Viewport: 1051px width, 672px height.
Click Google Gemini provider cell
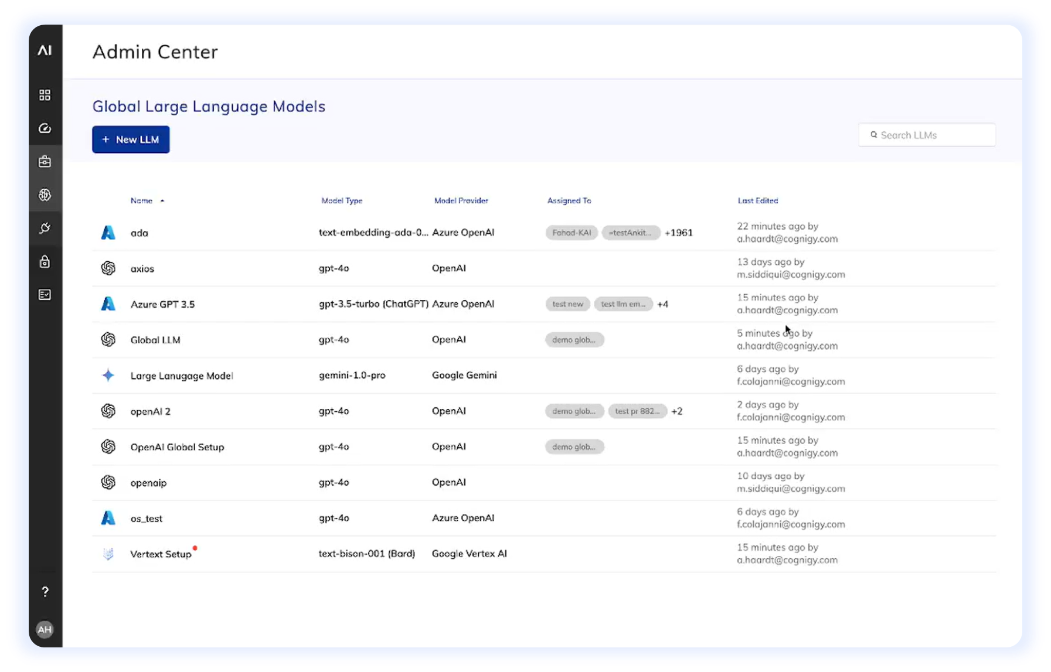click(464, 376)
